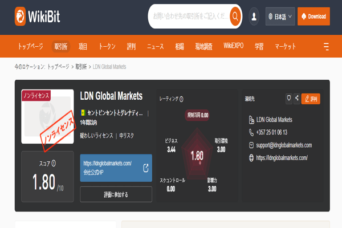
Task: Click the トップページ breadcrumb link
Action: pyautogui.click(x=58, y=67)
